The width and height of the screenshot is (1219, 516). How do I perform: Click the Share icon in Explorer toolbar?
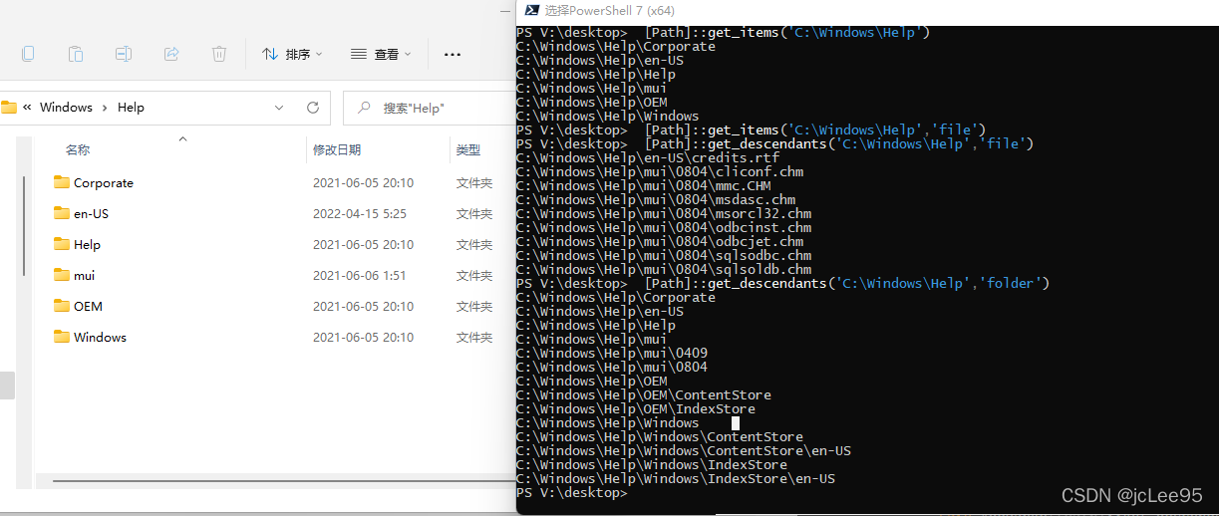point(171,54)
